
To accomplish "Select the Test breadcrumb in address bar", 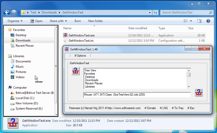I will 33,13.
